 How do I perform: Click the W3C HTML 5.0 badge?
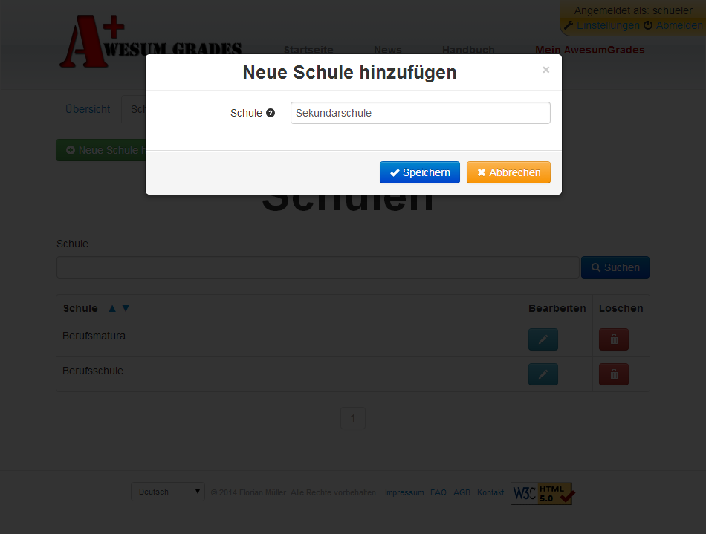point(542,493)
